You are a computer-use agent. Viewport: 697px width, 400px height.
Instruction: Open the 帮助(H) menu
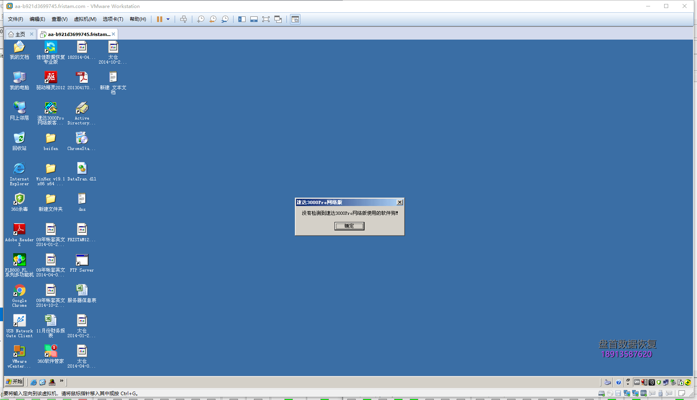(x=138, y=19)
